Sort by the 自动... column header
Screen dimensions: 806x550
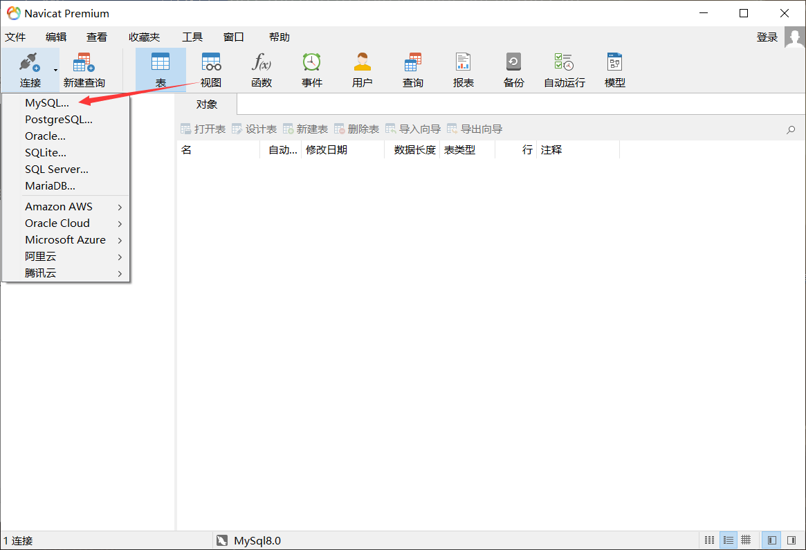(281, 150)
